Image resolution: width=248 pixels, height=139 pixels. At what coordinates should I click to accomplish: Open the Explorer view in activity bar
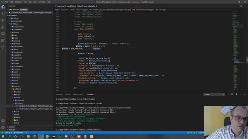tap(3, 7)
